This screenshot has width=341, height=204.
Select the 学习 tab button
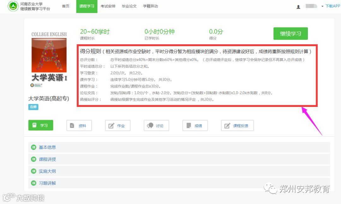(41, 125)
